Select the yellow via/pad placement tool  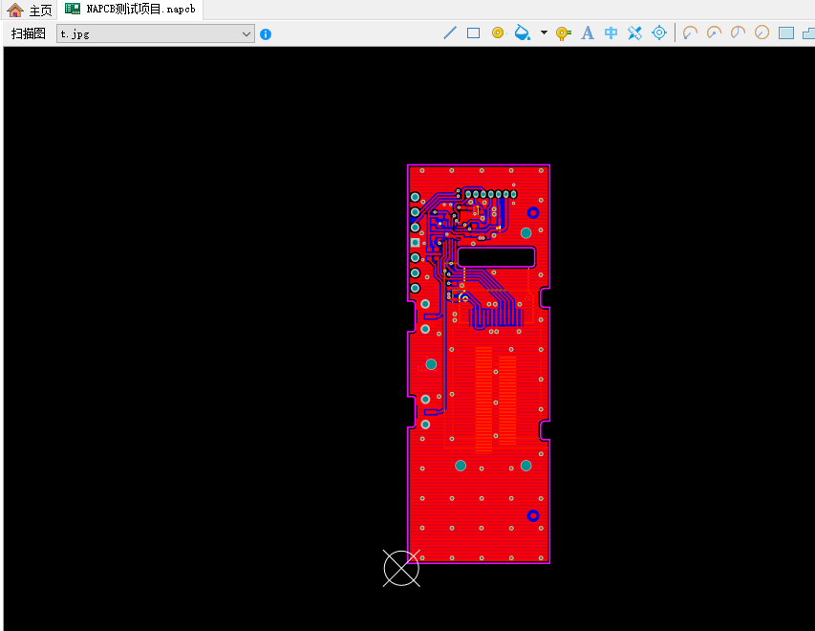click(498, 33)
